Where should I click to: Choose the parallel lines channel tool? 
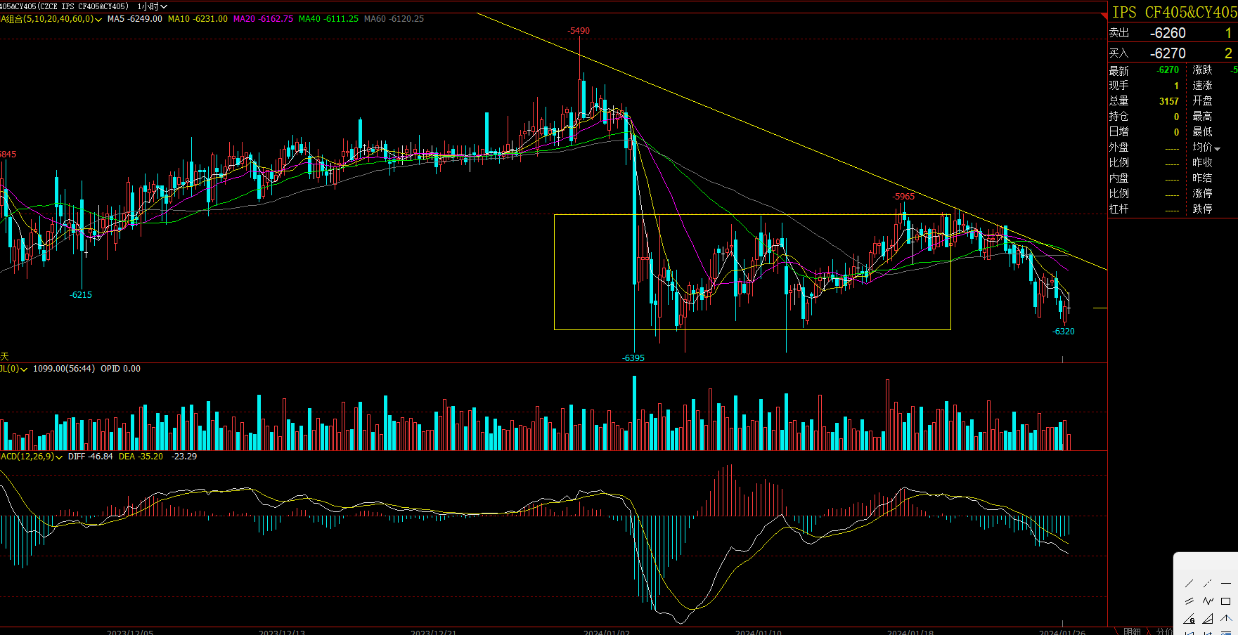[x=1189, y=601]
